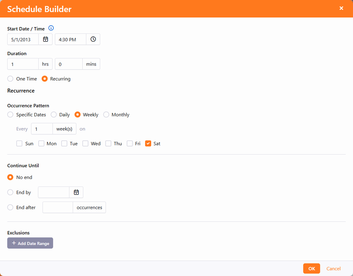Open the start date calendar picker
Screen dimensions: 353x276
tap(46, 39)
